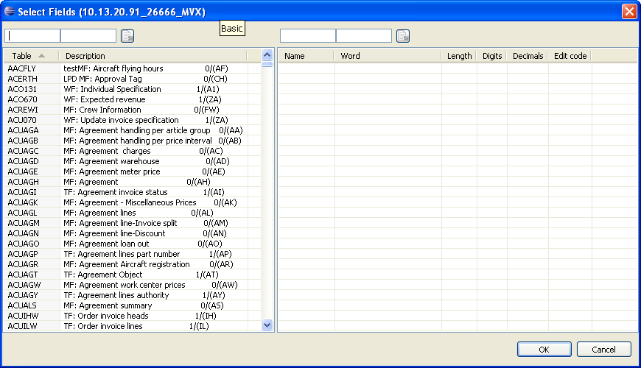The height and width of the screenshot is (368, 641).
Task: Click the Edit code column header
Action: pyautogui.click(x=570, y=56)
